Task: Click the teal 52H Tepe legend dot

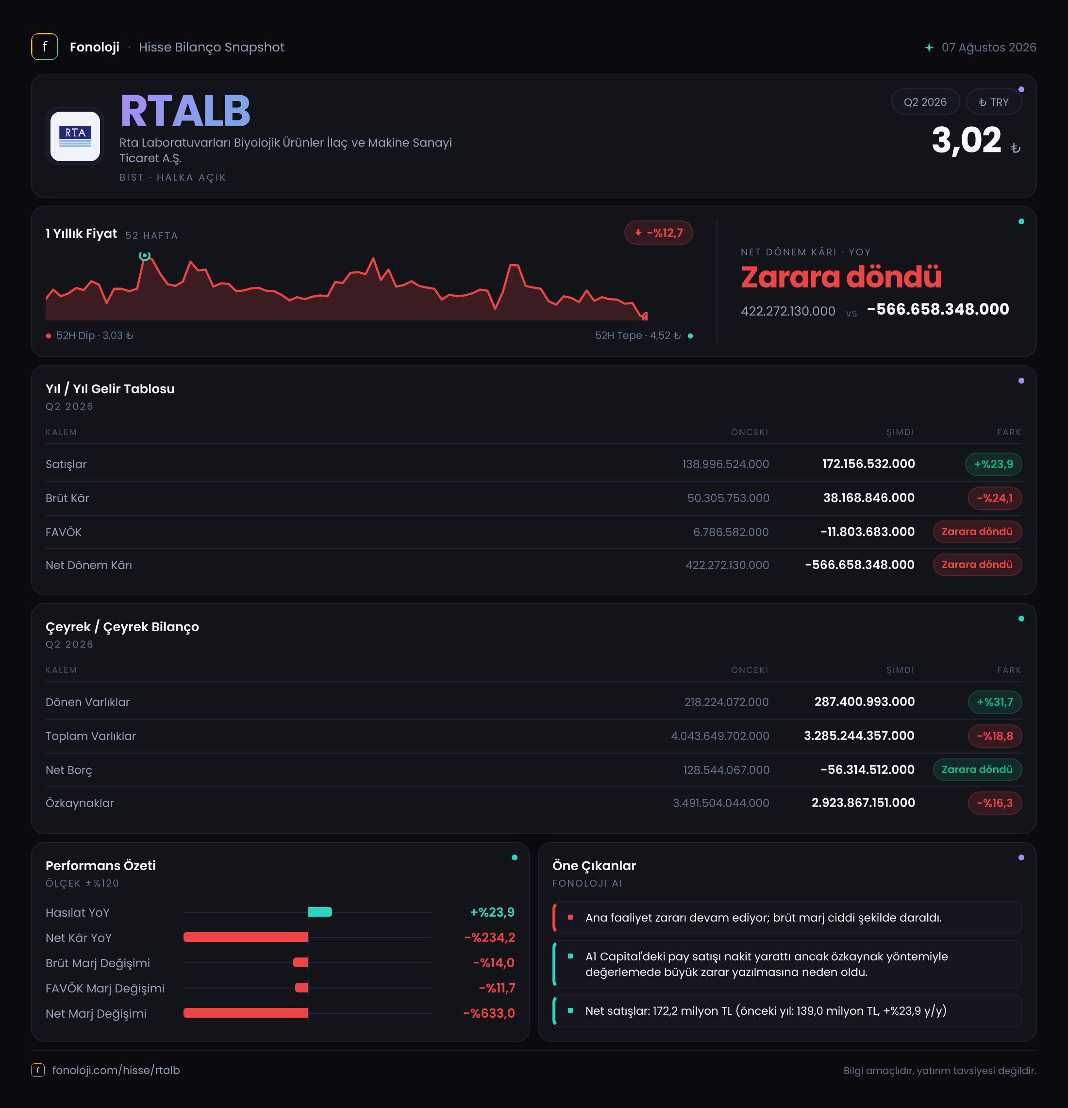Action: [x=690, y=336]
